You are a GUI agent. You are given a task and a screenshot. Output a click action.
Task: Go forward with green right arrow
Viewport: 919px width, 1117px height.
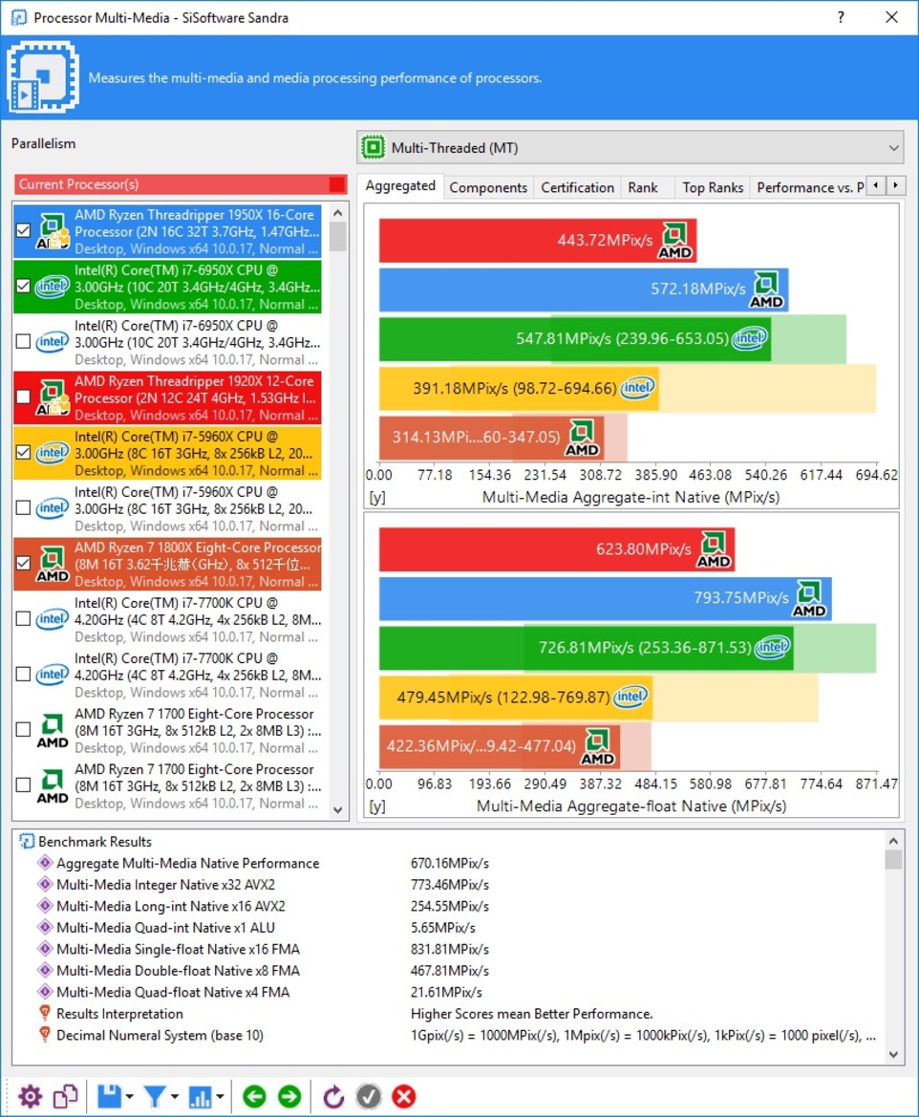click(x=289, y=1096)
